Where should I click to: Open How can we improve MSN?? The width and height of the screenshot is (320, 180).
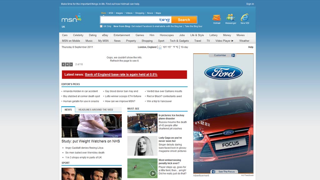[x=120, y=101]
